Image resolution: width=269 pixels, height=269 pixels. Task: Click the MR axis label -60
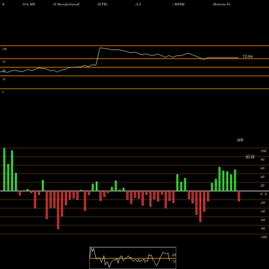(263, 220)
